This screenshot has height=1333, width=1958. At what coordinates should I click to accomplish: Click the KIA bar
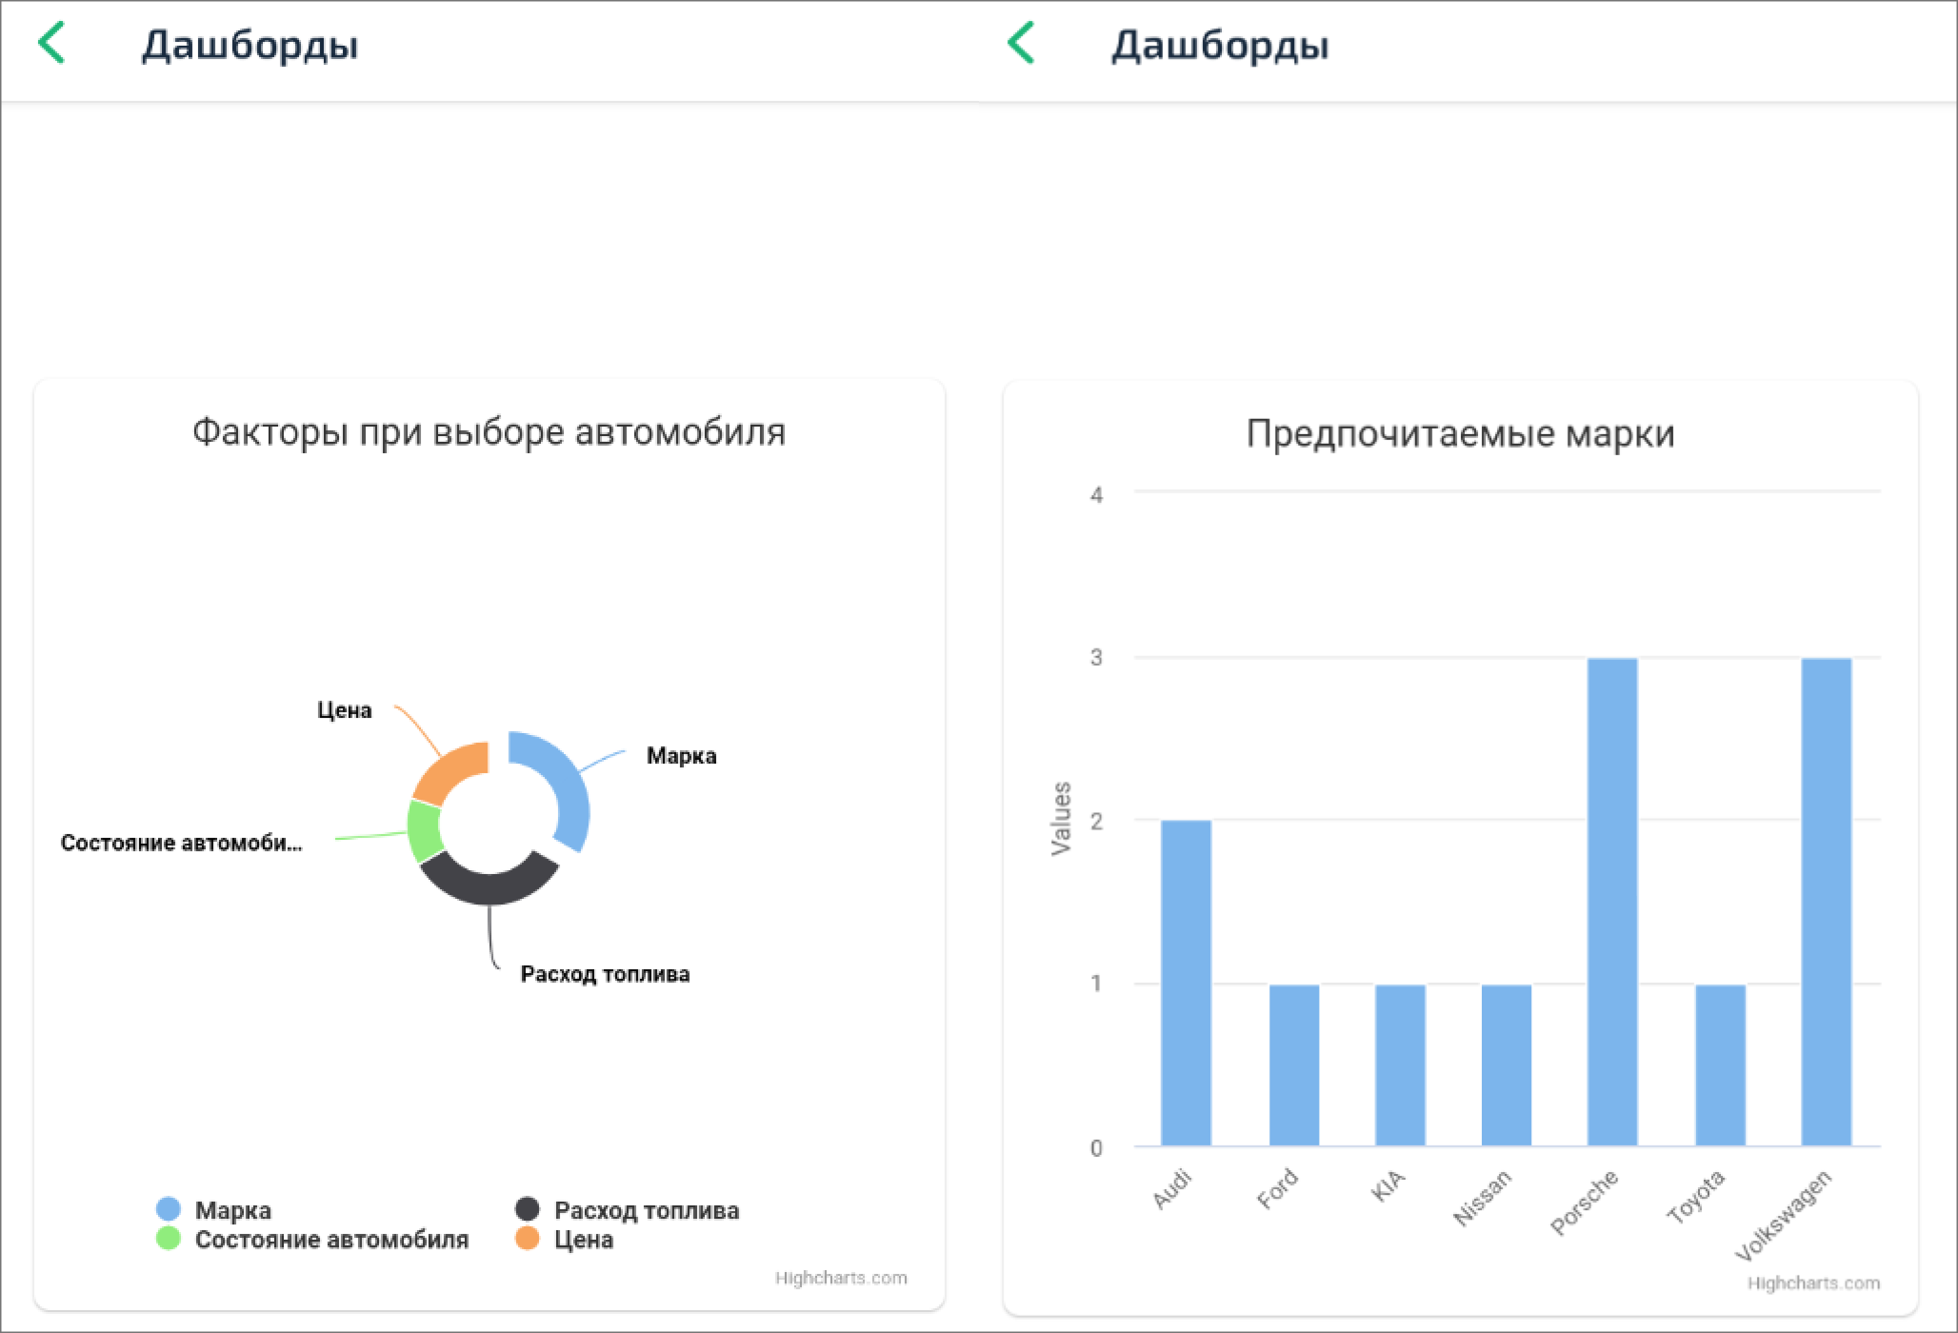[1400, 1064]
